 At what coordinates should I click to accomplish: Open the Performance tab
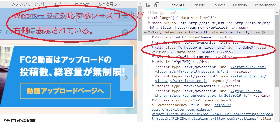(x=265, y=5)
